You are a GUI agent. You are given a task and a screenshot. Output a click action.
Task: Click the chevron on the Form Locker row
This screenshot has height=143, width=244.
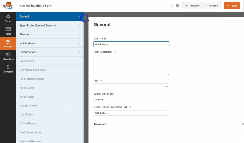[79, 88]
